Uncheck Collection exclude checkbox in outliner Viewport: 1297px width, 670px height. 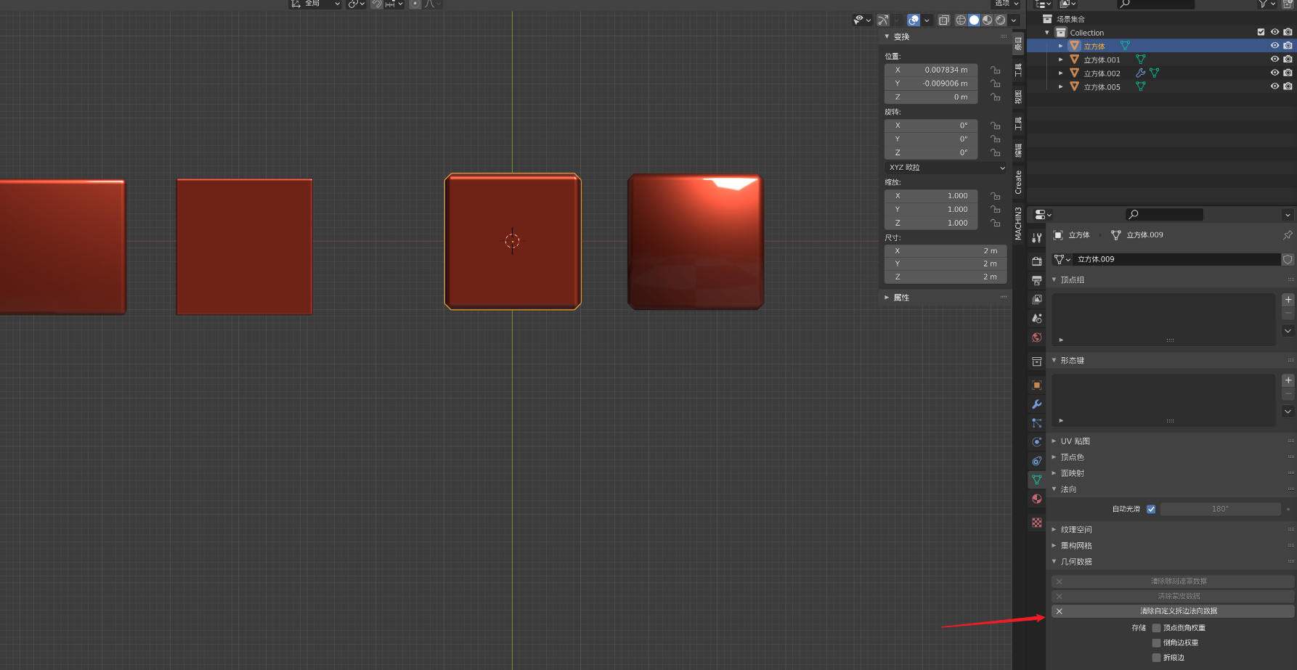pos(1261,32)
